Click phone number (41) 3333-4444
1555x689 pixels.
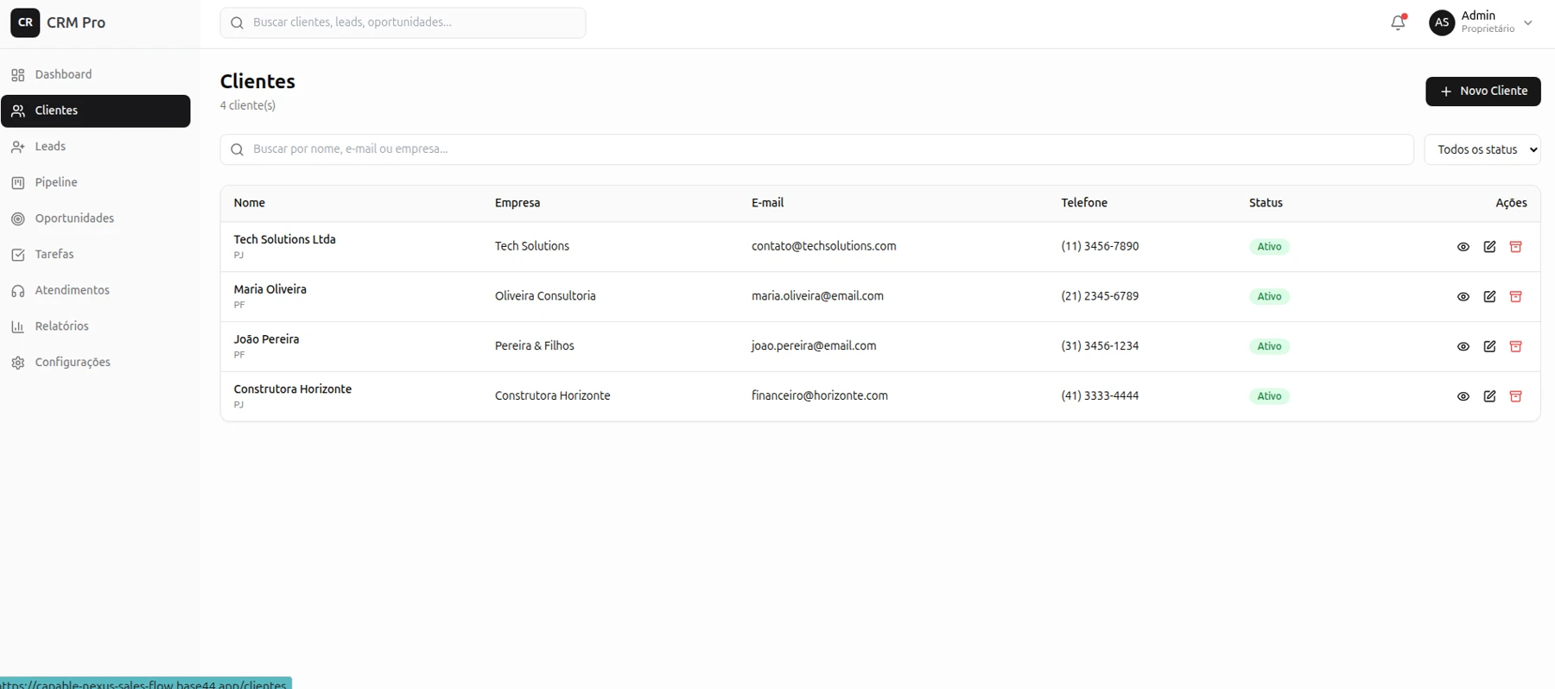pyautogui.click(x=1100, y=395)
